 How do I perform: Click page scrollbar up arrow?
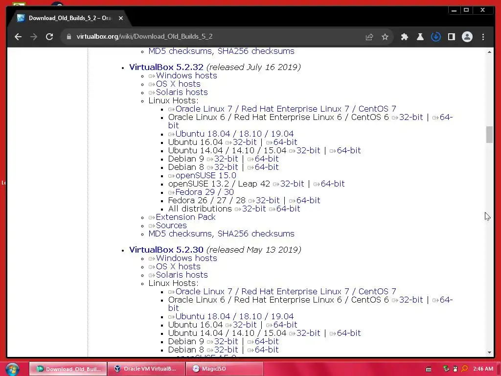pos(489,52)
